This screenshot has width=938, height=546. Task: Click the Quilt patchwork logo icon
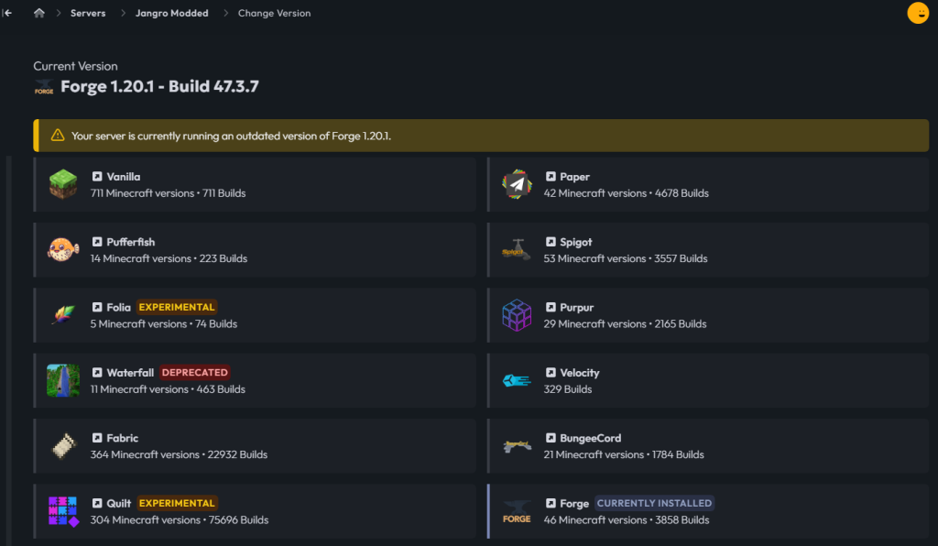click(x=62, y=510)
